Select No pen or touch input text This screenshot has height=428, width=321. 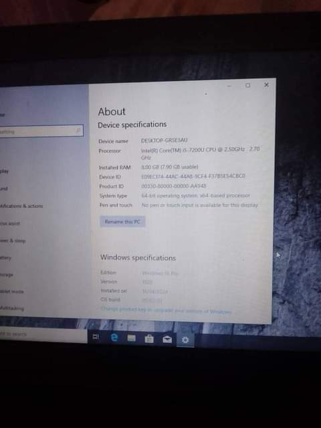199,205
